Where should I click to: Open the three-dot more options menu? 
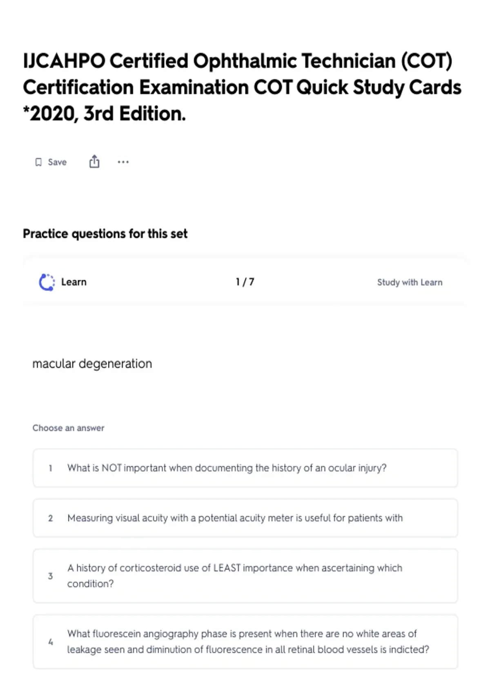point(123,162)
